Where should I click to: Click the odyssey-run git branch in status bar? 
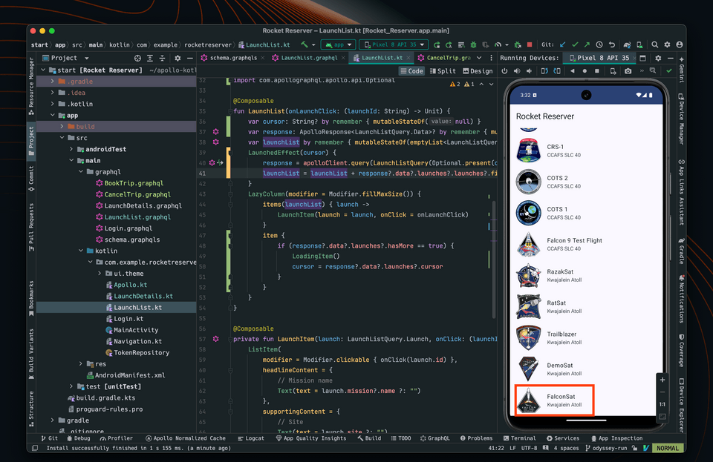(x=606, y=448)
